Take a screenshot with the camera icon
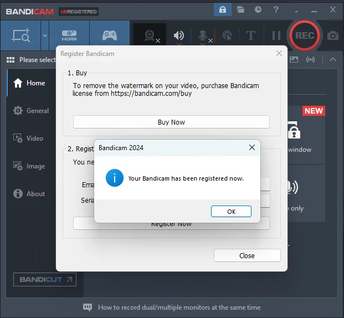This screenshot has width=344, height=318. [333, 35]
